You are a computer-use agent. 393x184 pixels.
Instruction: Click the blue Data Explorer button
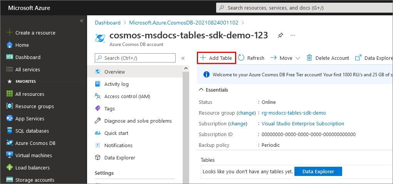coord(318,171)
